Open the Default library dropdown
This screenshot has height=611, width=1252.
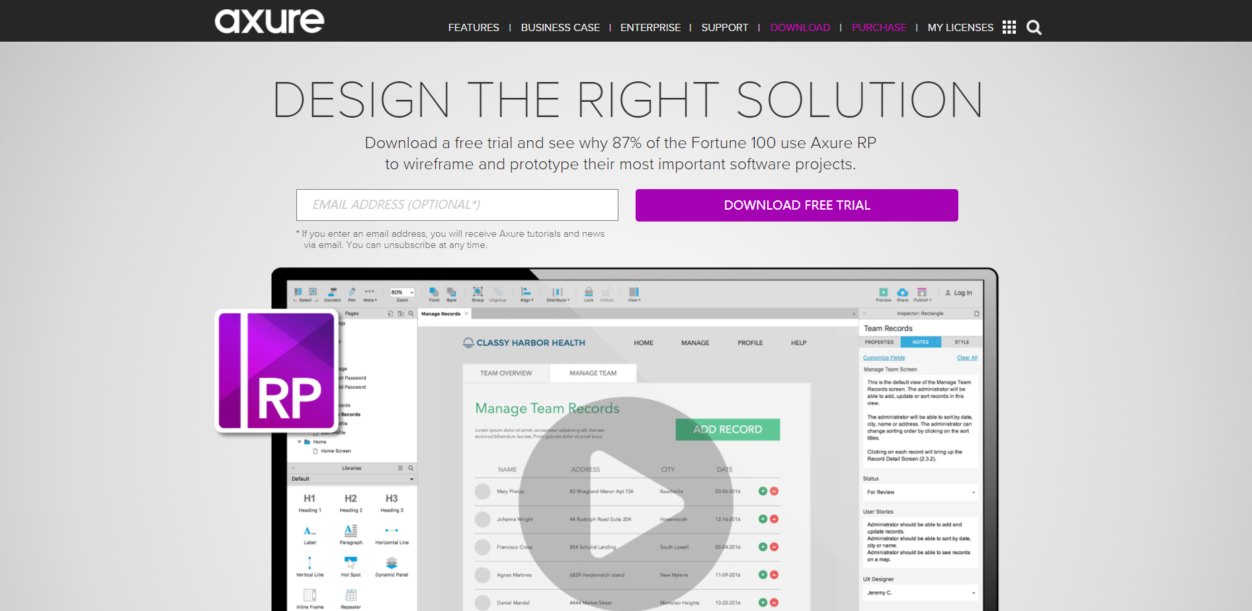[353, 479]
